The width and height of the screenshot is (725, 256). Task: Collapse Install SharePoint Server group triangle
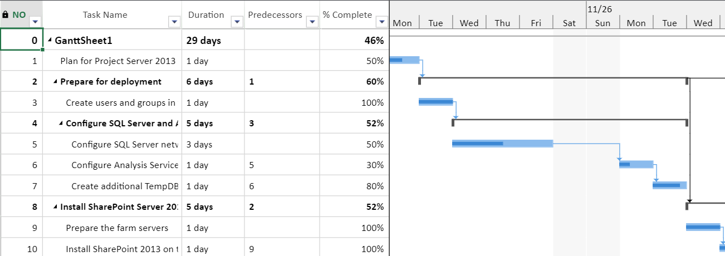coord(55,207)
